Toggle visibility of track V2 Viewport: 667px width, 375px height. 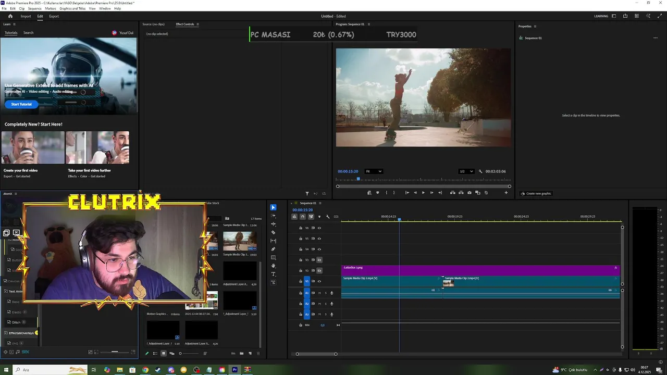pyautogui.click(x=319, y=270)
